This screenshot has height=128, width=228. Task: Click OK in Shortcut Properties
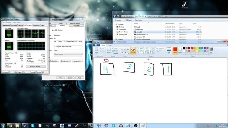click(60, 78)
